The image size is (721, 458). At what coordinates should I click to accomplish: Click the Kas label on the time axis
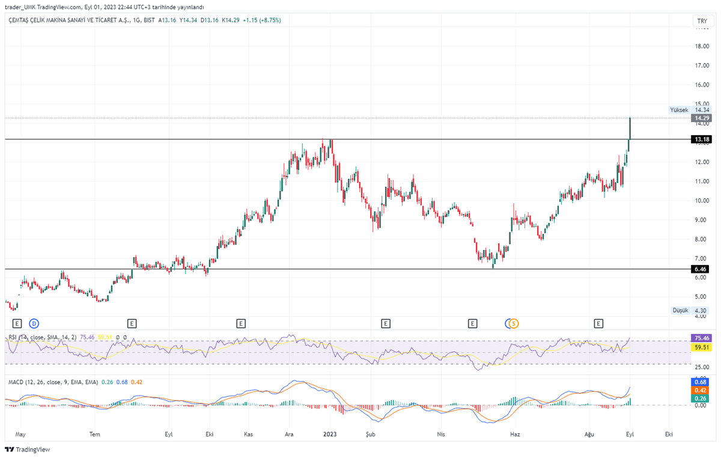point(249,433)
